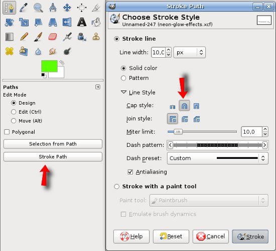Select the Clone stamp tool
Screen dimensions: 276x251
(x=96, y=37)
